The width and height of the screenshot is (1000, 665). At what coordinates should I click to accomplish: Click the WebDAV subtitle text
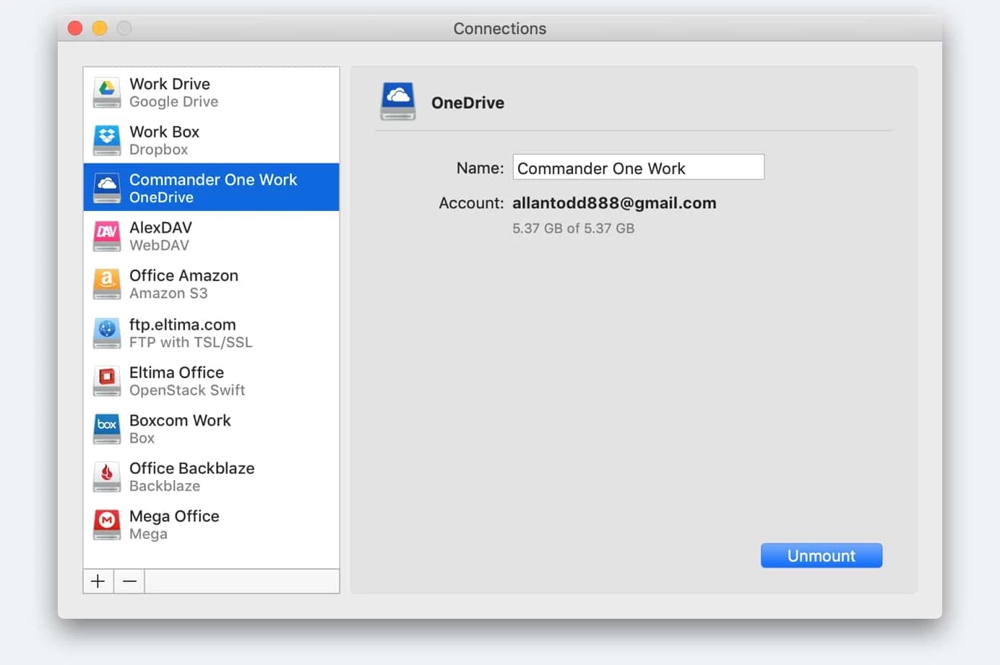[159, 245]
